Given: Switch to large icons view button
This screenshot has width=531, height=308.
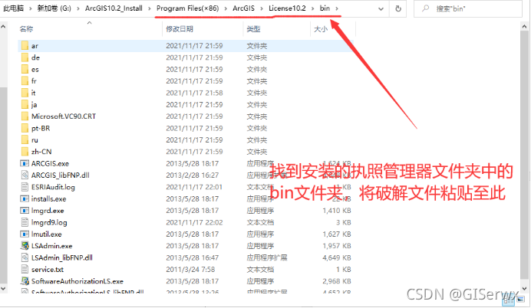Looking at the screenshot, I should (520, 300).
